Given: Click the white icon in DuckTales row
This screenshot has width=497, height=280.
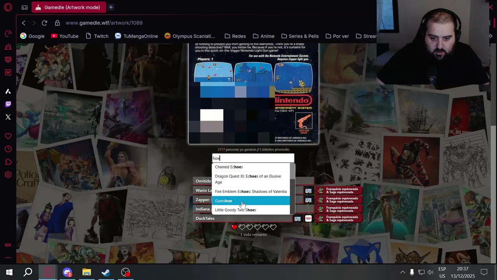Looking at the screenshot, I should [308, 219].
